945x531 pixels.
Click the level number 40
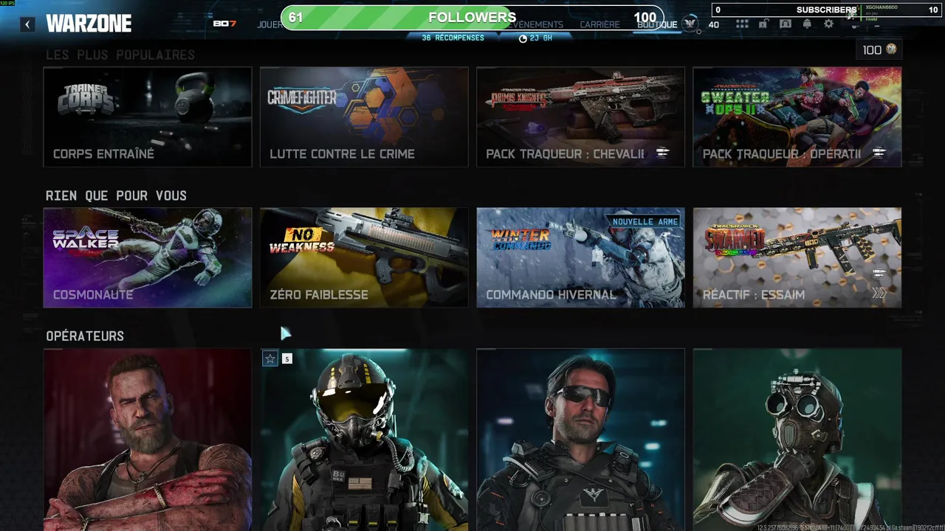tap(713, 24)
